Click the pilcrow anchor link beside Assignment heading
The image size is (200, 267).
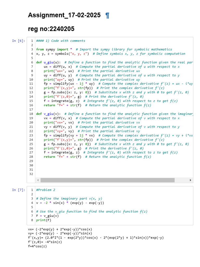(x=107, y=15)
